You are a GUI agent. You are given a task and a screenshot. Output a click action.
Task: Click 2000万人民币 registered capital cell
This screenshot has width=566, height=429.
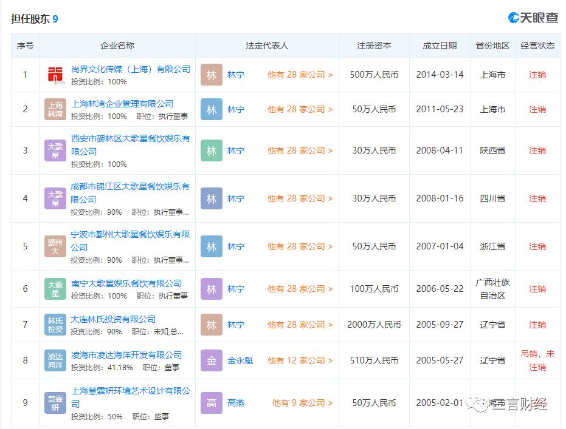(374, 325)
